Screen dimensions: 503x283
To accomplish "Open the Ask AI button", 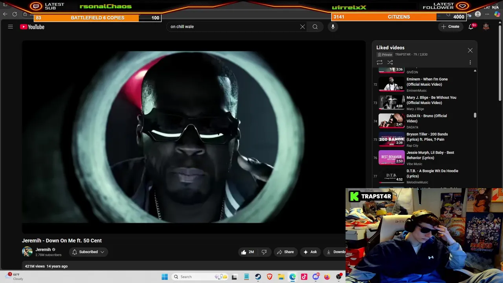I will [310, 252].
